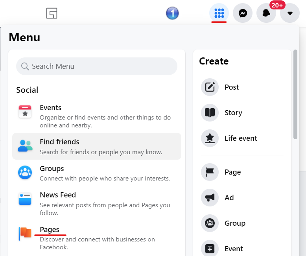Create a new Event
306x256 pixels.
(234, 249)
